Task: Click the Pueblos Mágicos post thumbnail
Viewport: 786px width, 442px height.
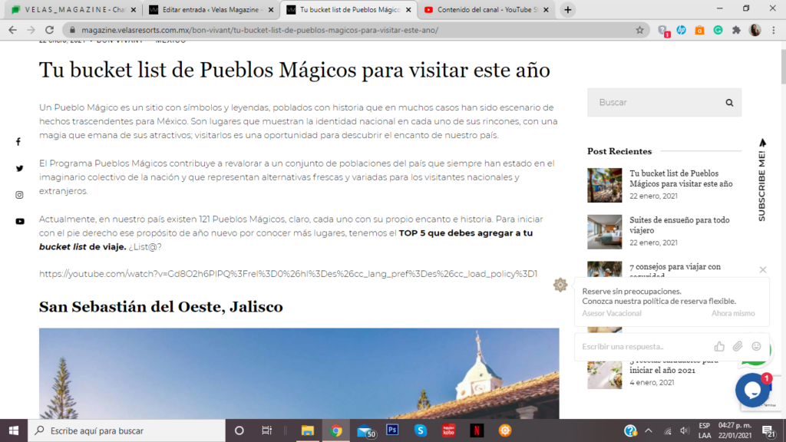Action: click(x=605, y=186)
